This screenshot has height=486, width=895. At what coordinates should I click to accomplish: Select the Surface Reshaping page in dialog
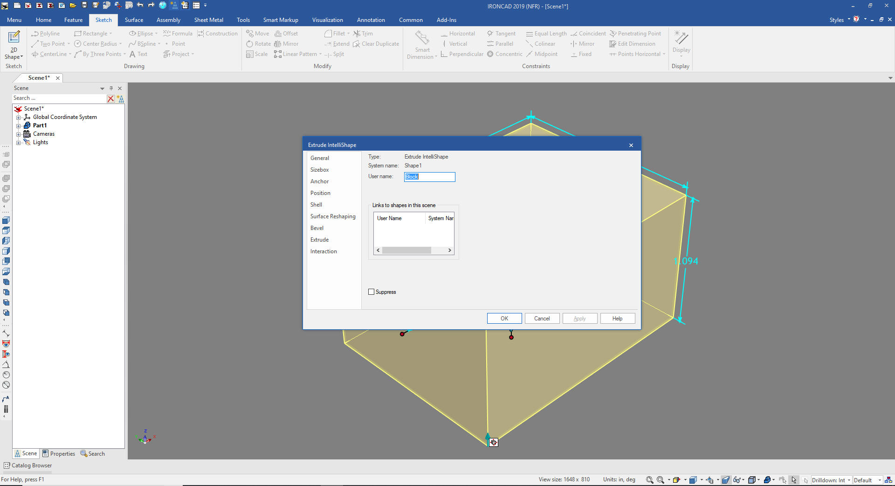[x=333, y=216]
